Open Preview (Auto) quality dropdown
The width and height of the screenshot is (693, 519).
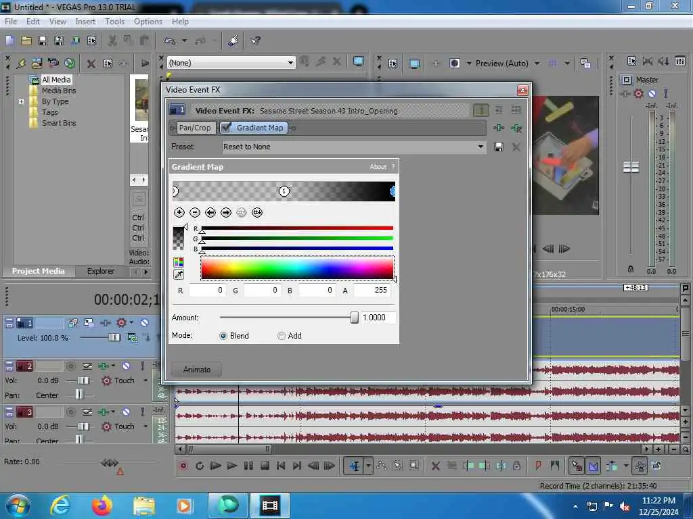537,64
